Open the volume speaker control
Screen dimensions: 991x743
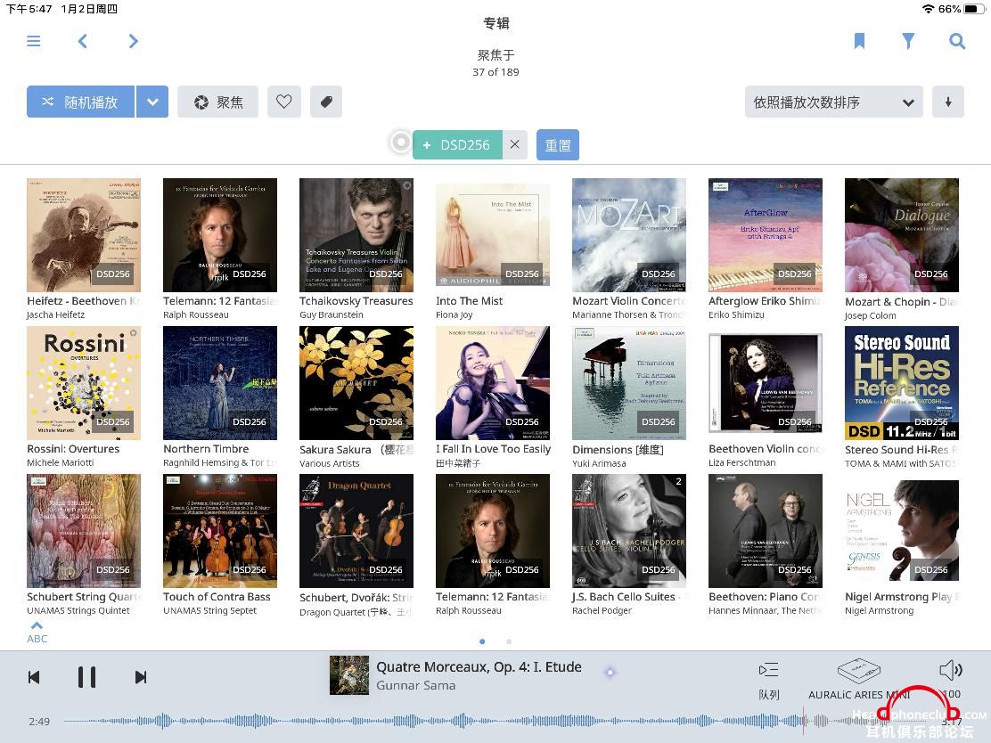click(x=950, y=670)
